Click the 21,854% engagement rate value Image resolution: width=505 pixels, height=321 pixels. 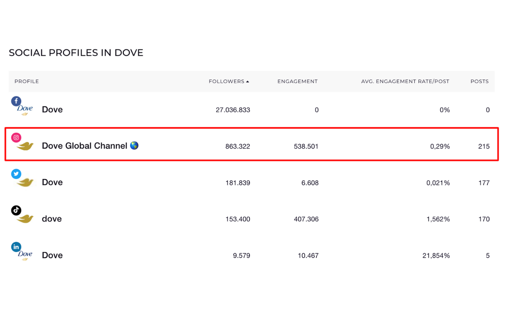(436, 256)
